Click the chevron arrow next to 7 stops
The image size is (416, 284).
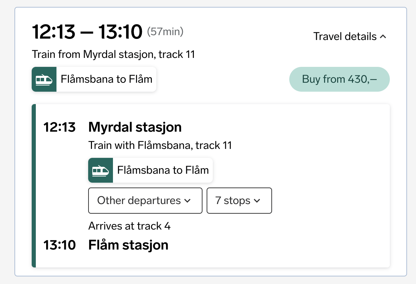point(257,201)
